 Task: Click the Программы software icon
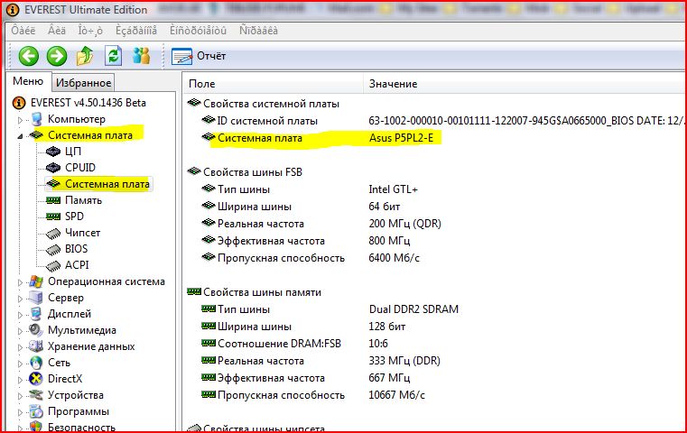pos(36,411)
